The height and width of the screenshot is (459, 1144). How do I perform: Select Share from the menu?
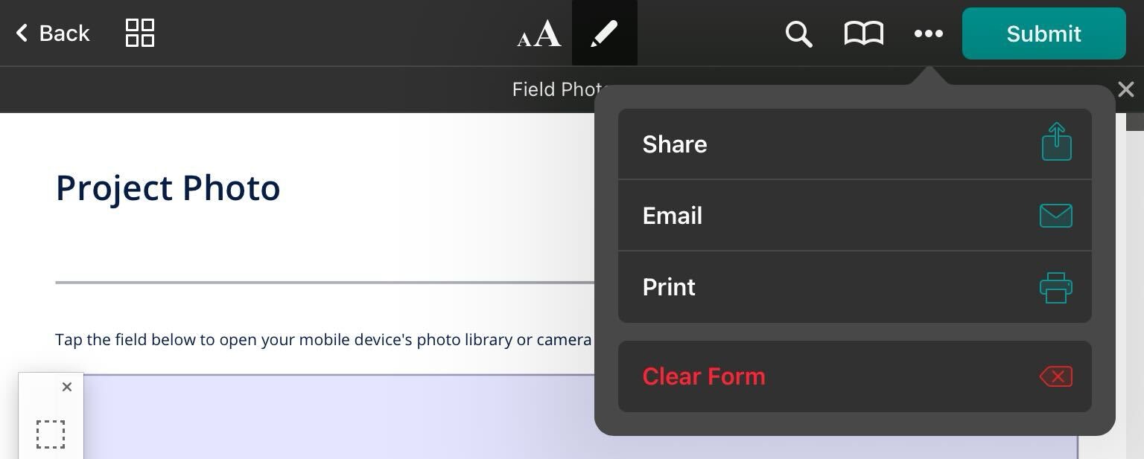click(x=675, y=144)
